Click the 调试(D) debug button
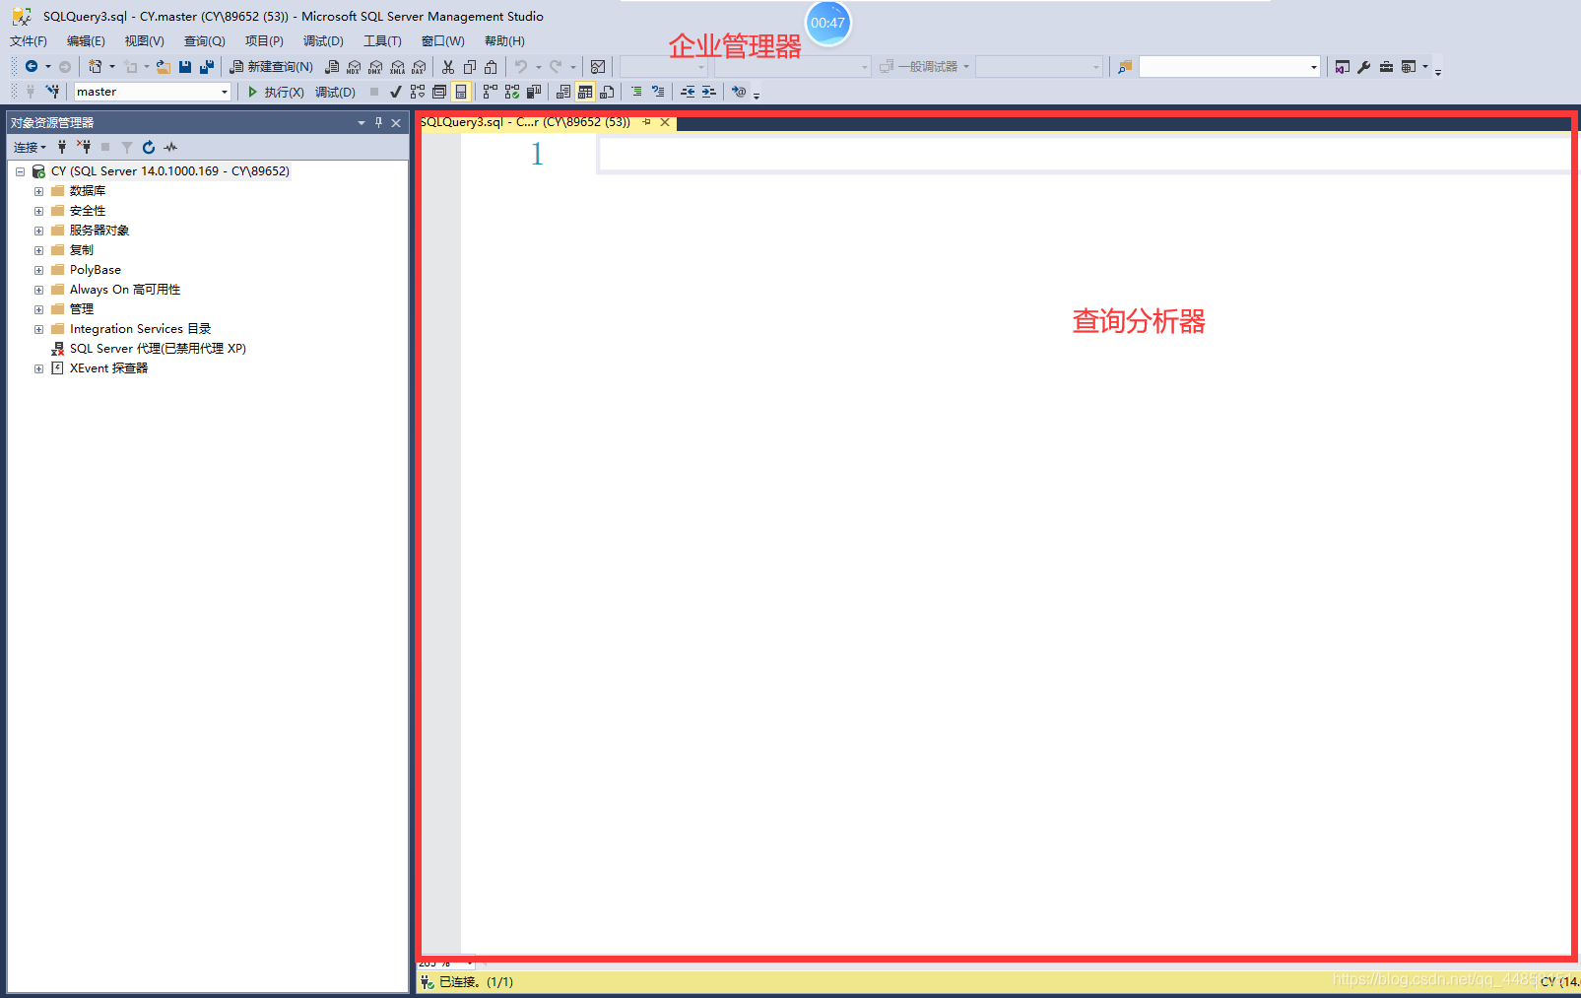 point(335,92)
